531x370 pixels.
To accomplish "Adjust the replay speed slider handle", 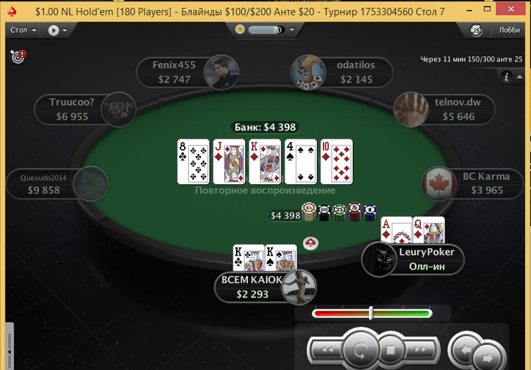I will click(x=371, y=313).
